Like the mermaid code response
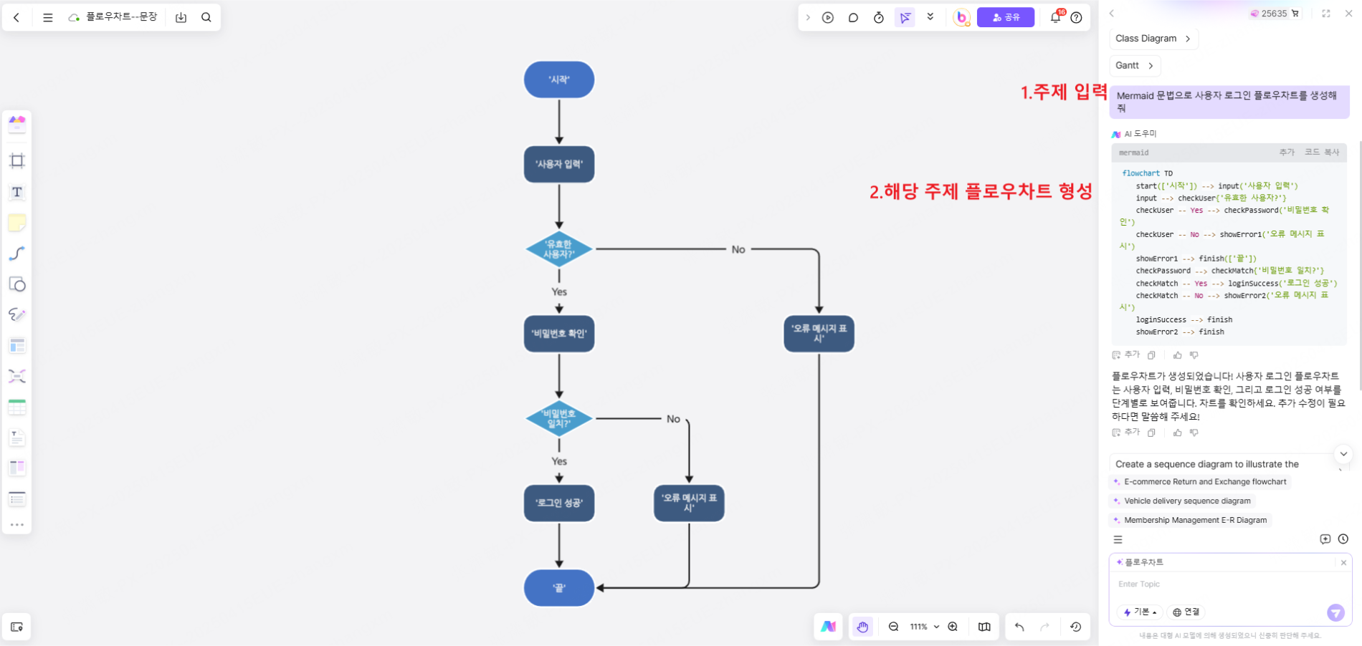 pos(1177,355)
